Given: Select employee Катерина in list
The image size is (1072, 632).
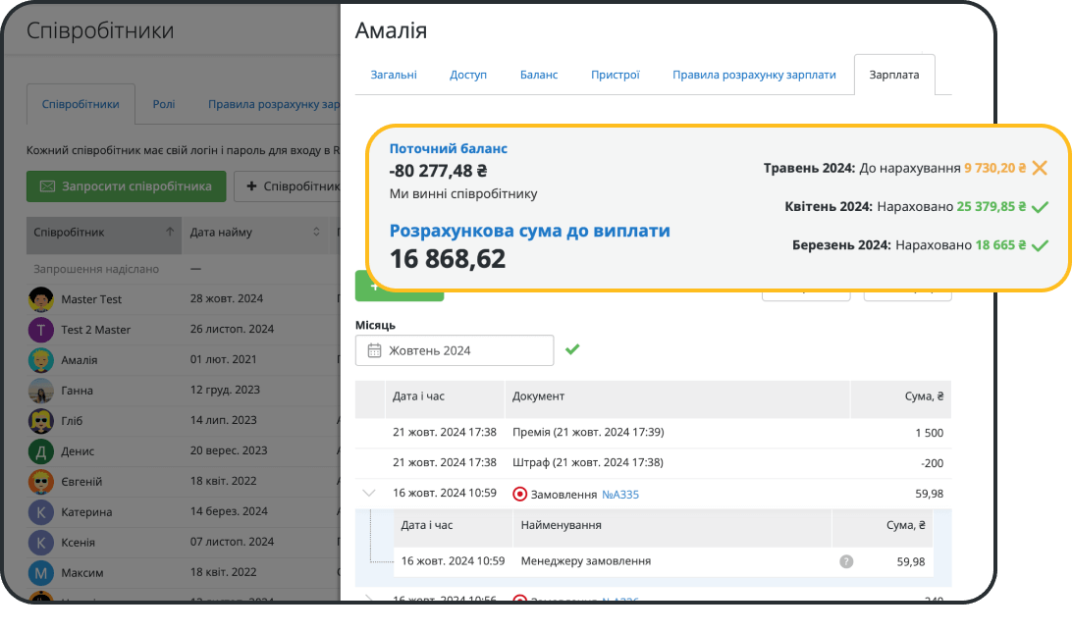Looking at the screenshot, I should click(86, 512).
